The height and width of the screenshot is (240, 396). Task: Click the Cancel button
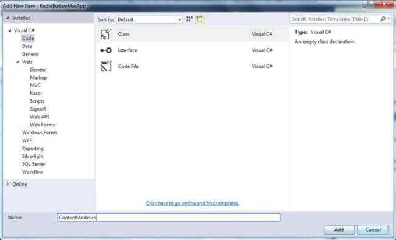(373, 230)
